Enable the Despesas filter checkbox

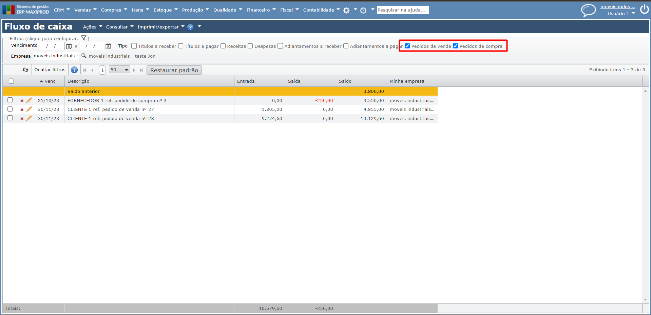click(250, 46)
